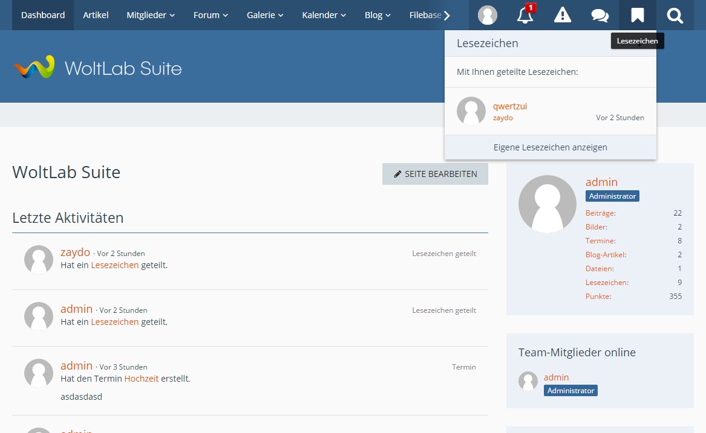Expand the Forum dropdown menu

pyautogui.click(x=211, y=15)
